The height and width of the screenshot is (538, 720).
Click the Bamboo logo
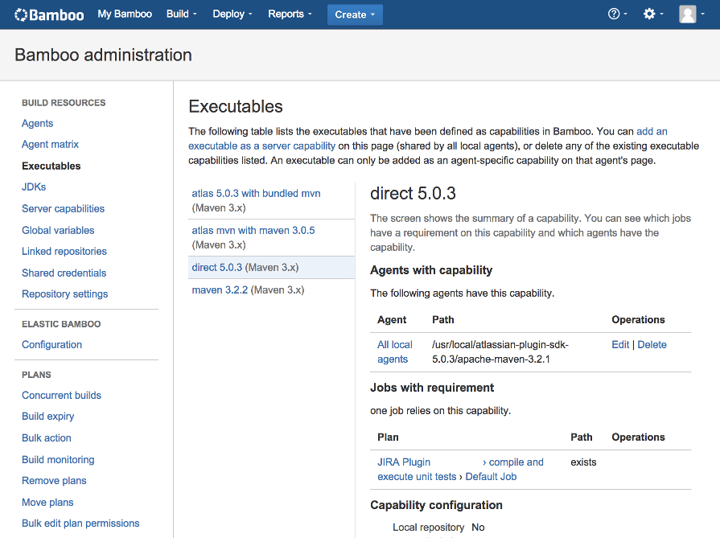49,14
